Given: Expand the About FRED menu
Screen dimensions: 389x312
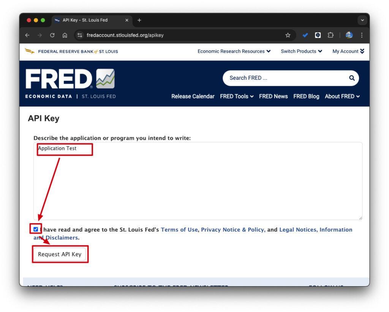Looking at the screenshot, I should 342,96.
